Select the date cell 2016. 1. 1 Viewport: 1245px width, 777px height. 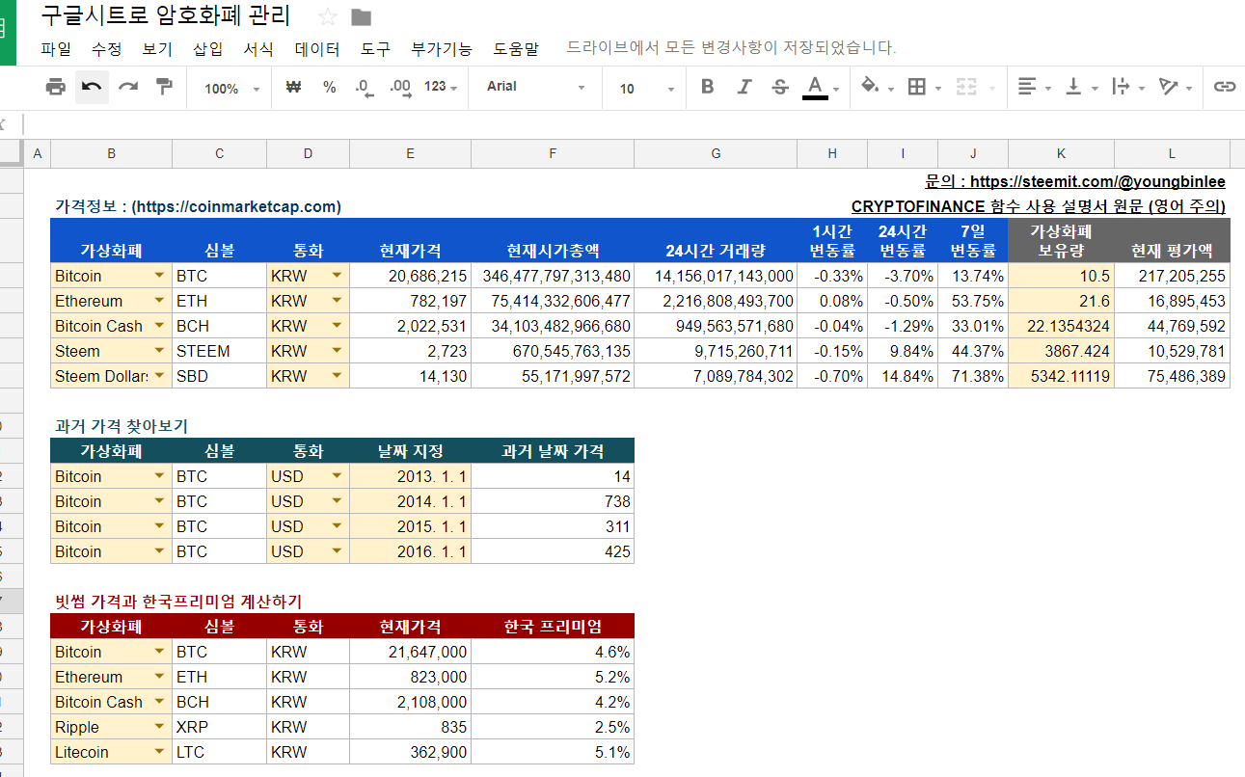point(411,551)
